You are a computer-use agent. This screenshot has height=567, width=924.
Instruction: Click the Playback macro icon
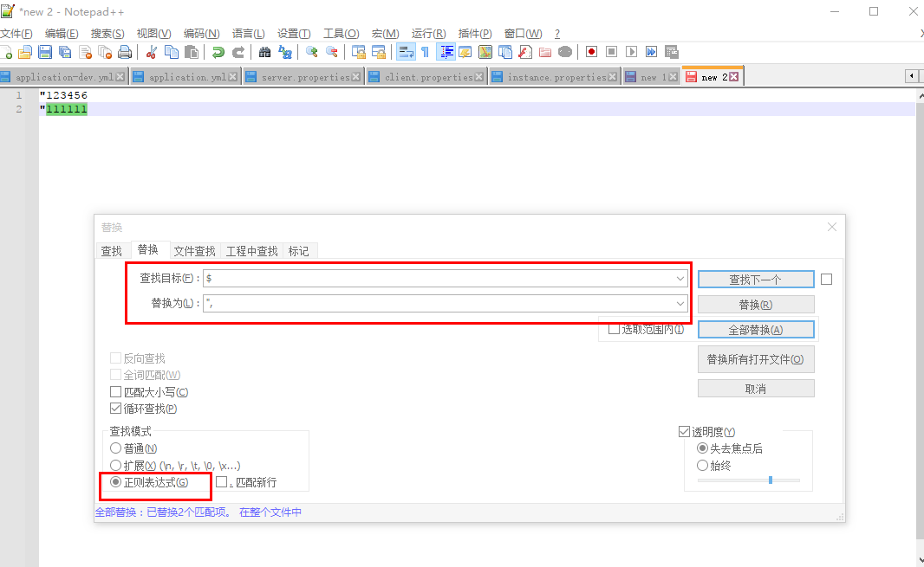pyautogui.click(x=632, y=53)
